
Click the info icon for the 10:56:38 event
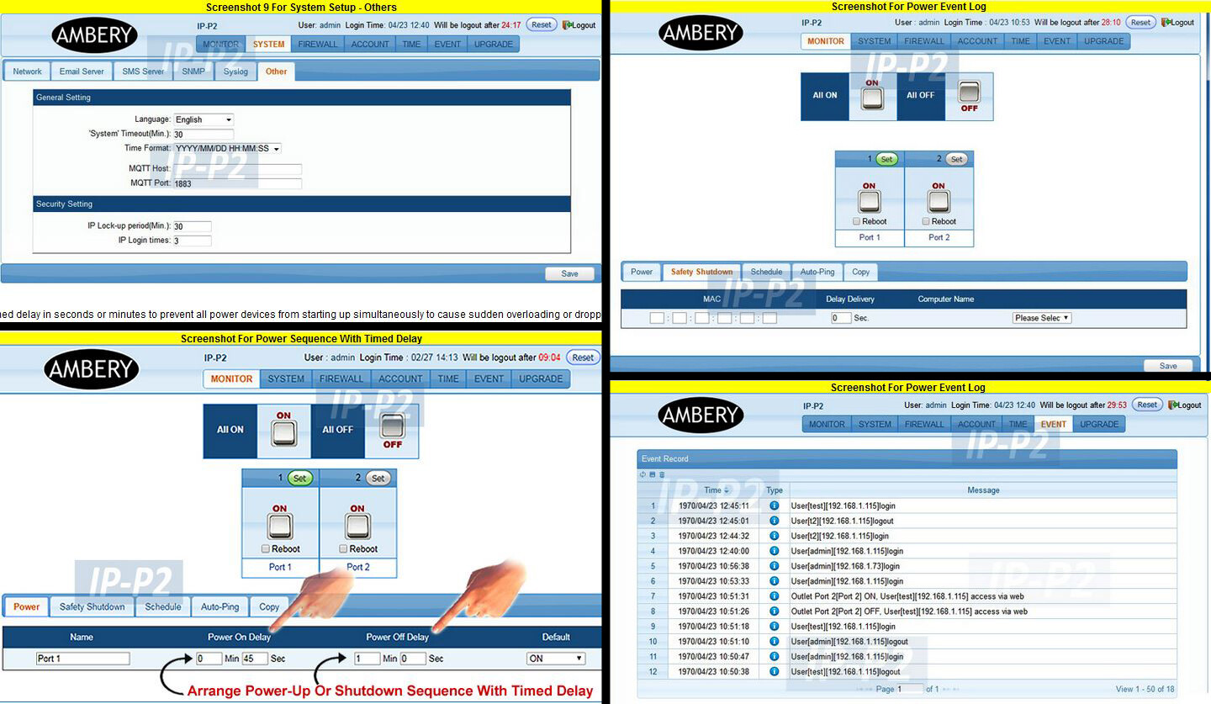[775, 566]
